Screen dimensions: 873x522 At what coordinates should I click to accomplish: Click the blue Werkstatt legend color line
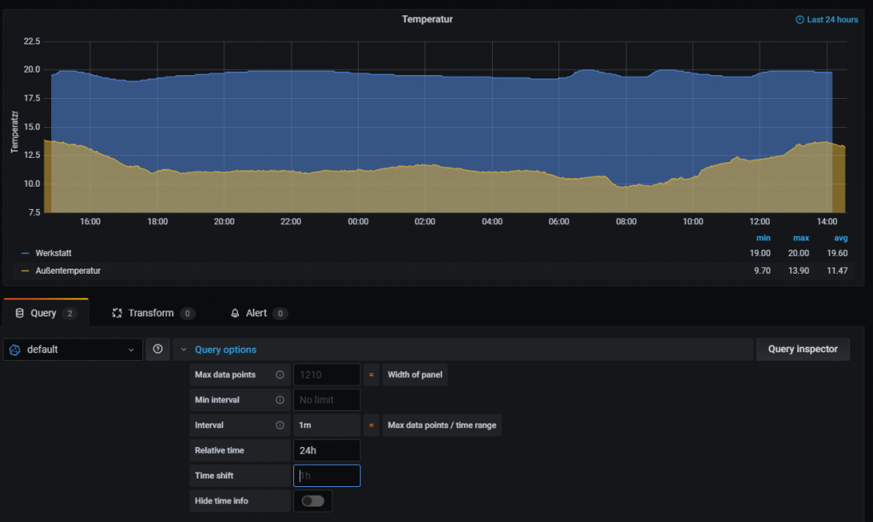point(26,253)
